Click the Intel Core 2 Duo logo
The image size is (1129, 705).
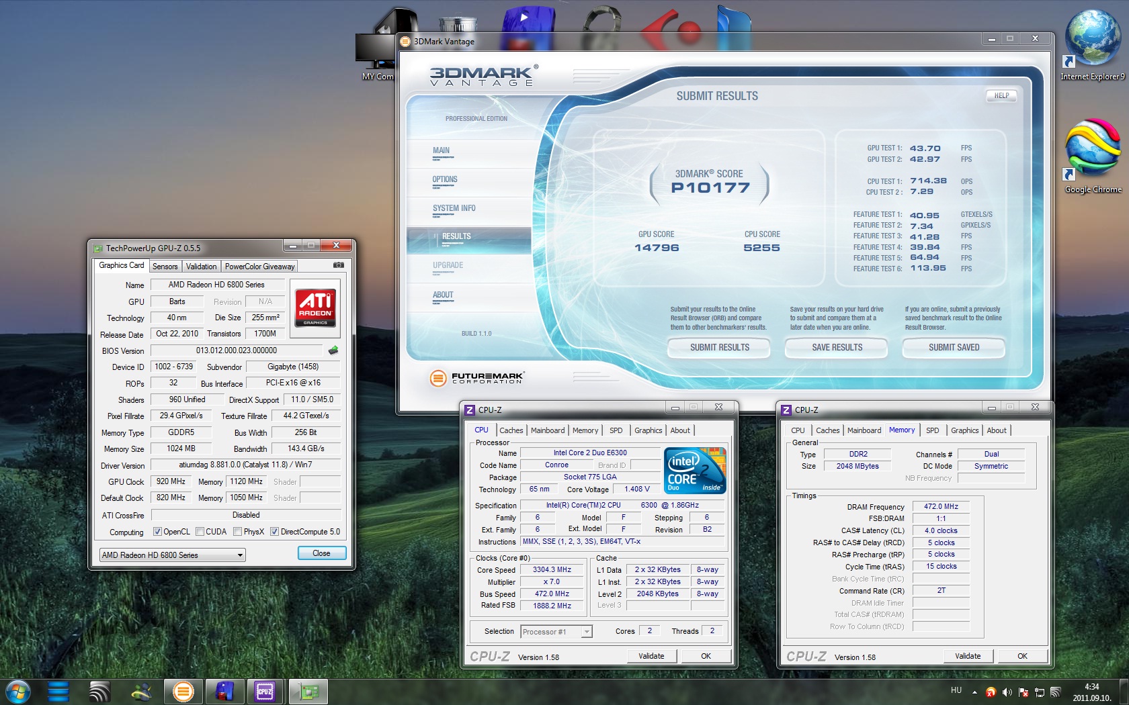click(696, 471)
